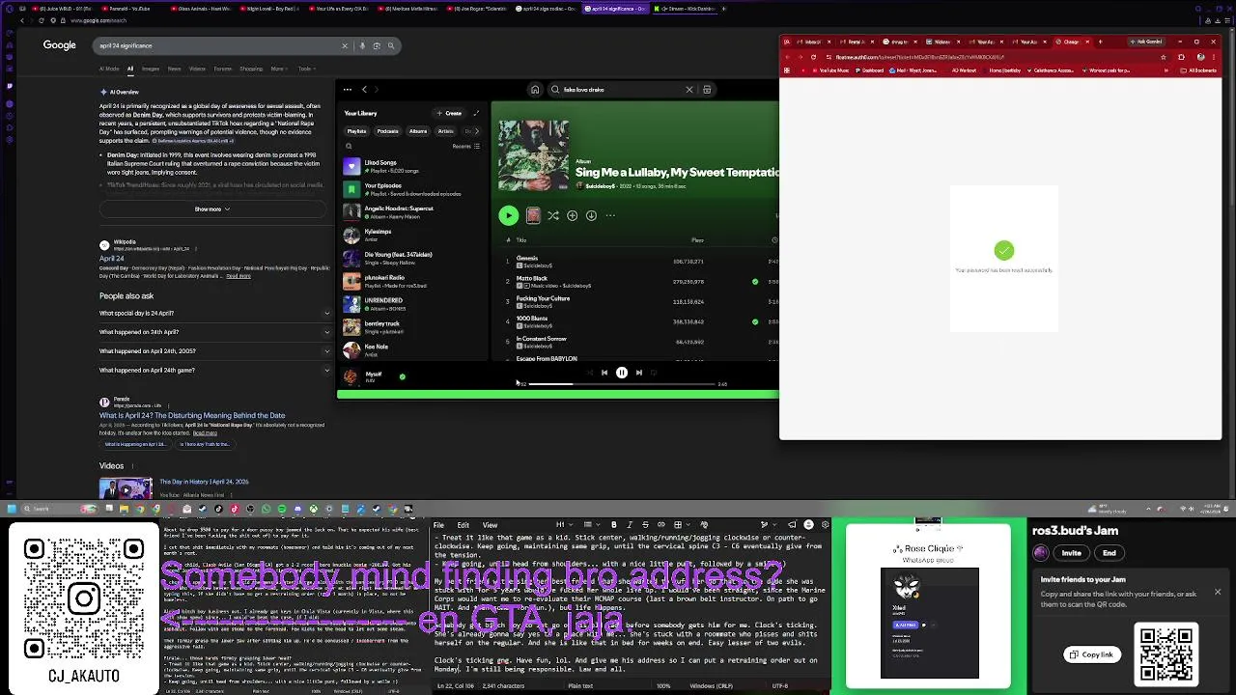Copy the Jam link

[1092, 654]
